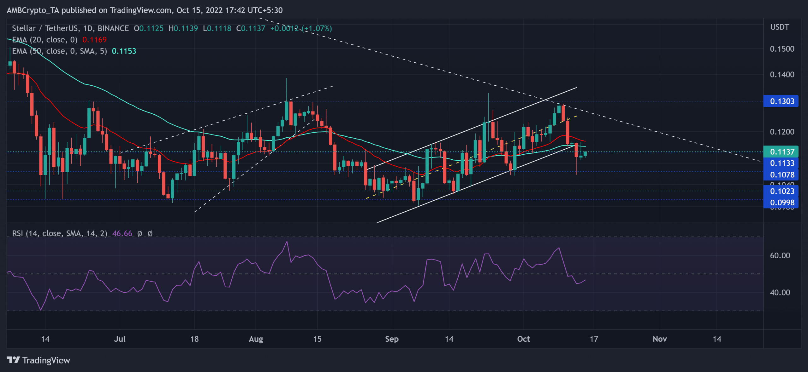Click the Nov date label on time axis
The width and height of the screenshot is (808, 372).
click(x=660, y=339)
